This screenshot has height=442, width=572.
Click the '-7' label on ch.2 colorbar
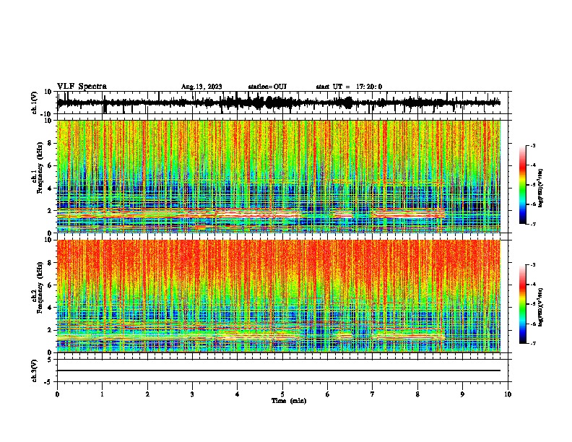pos(533,343)
